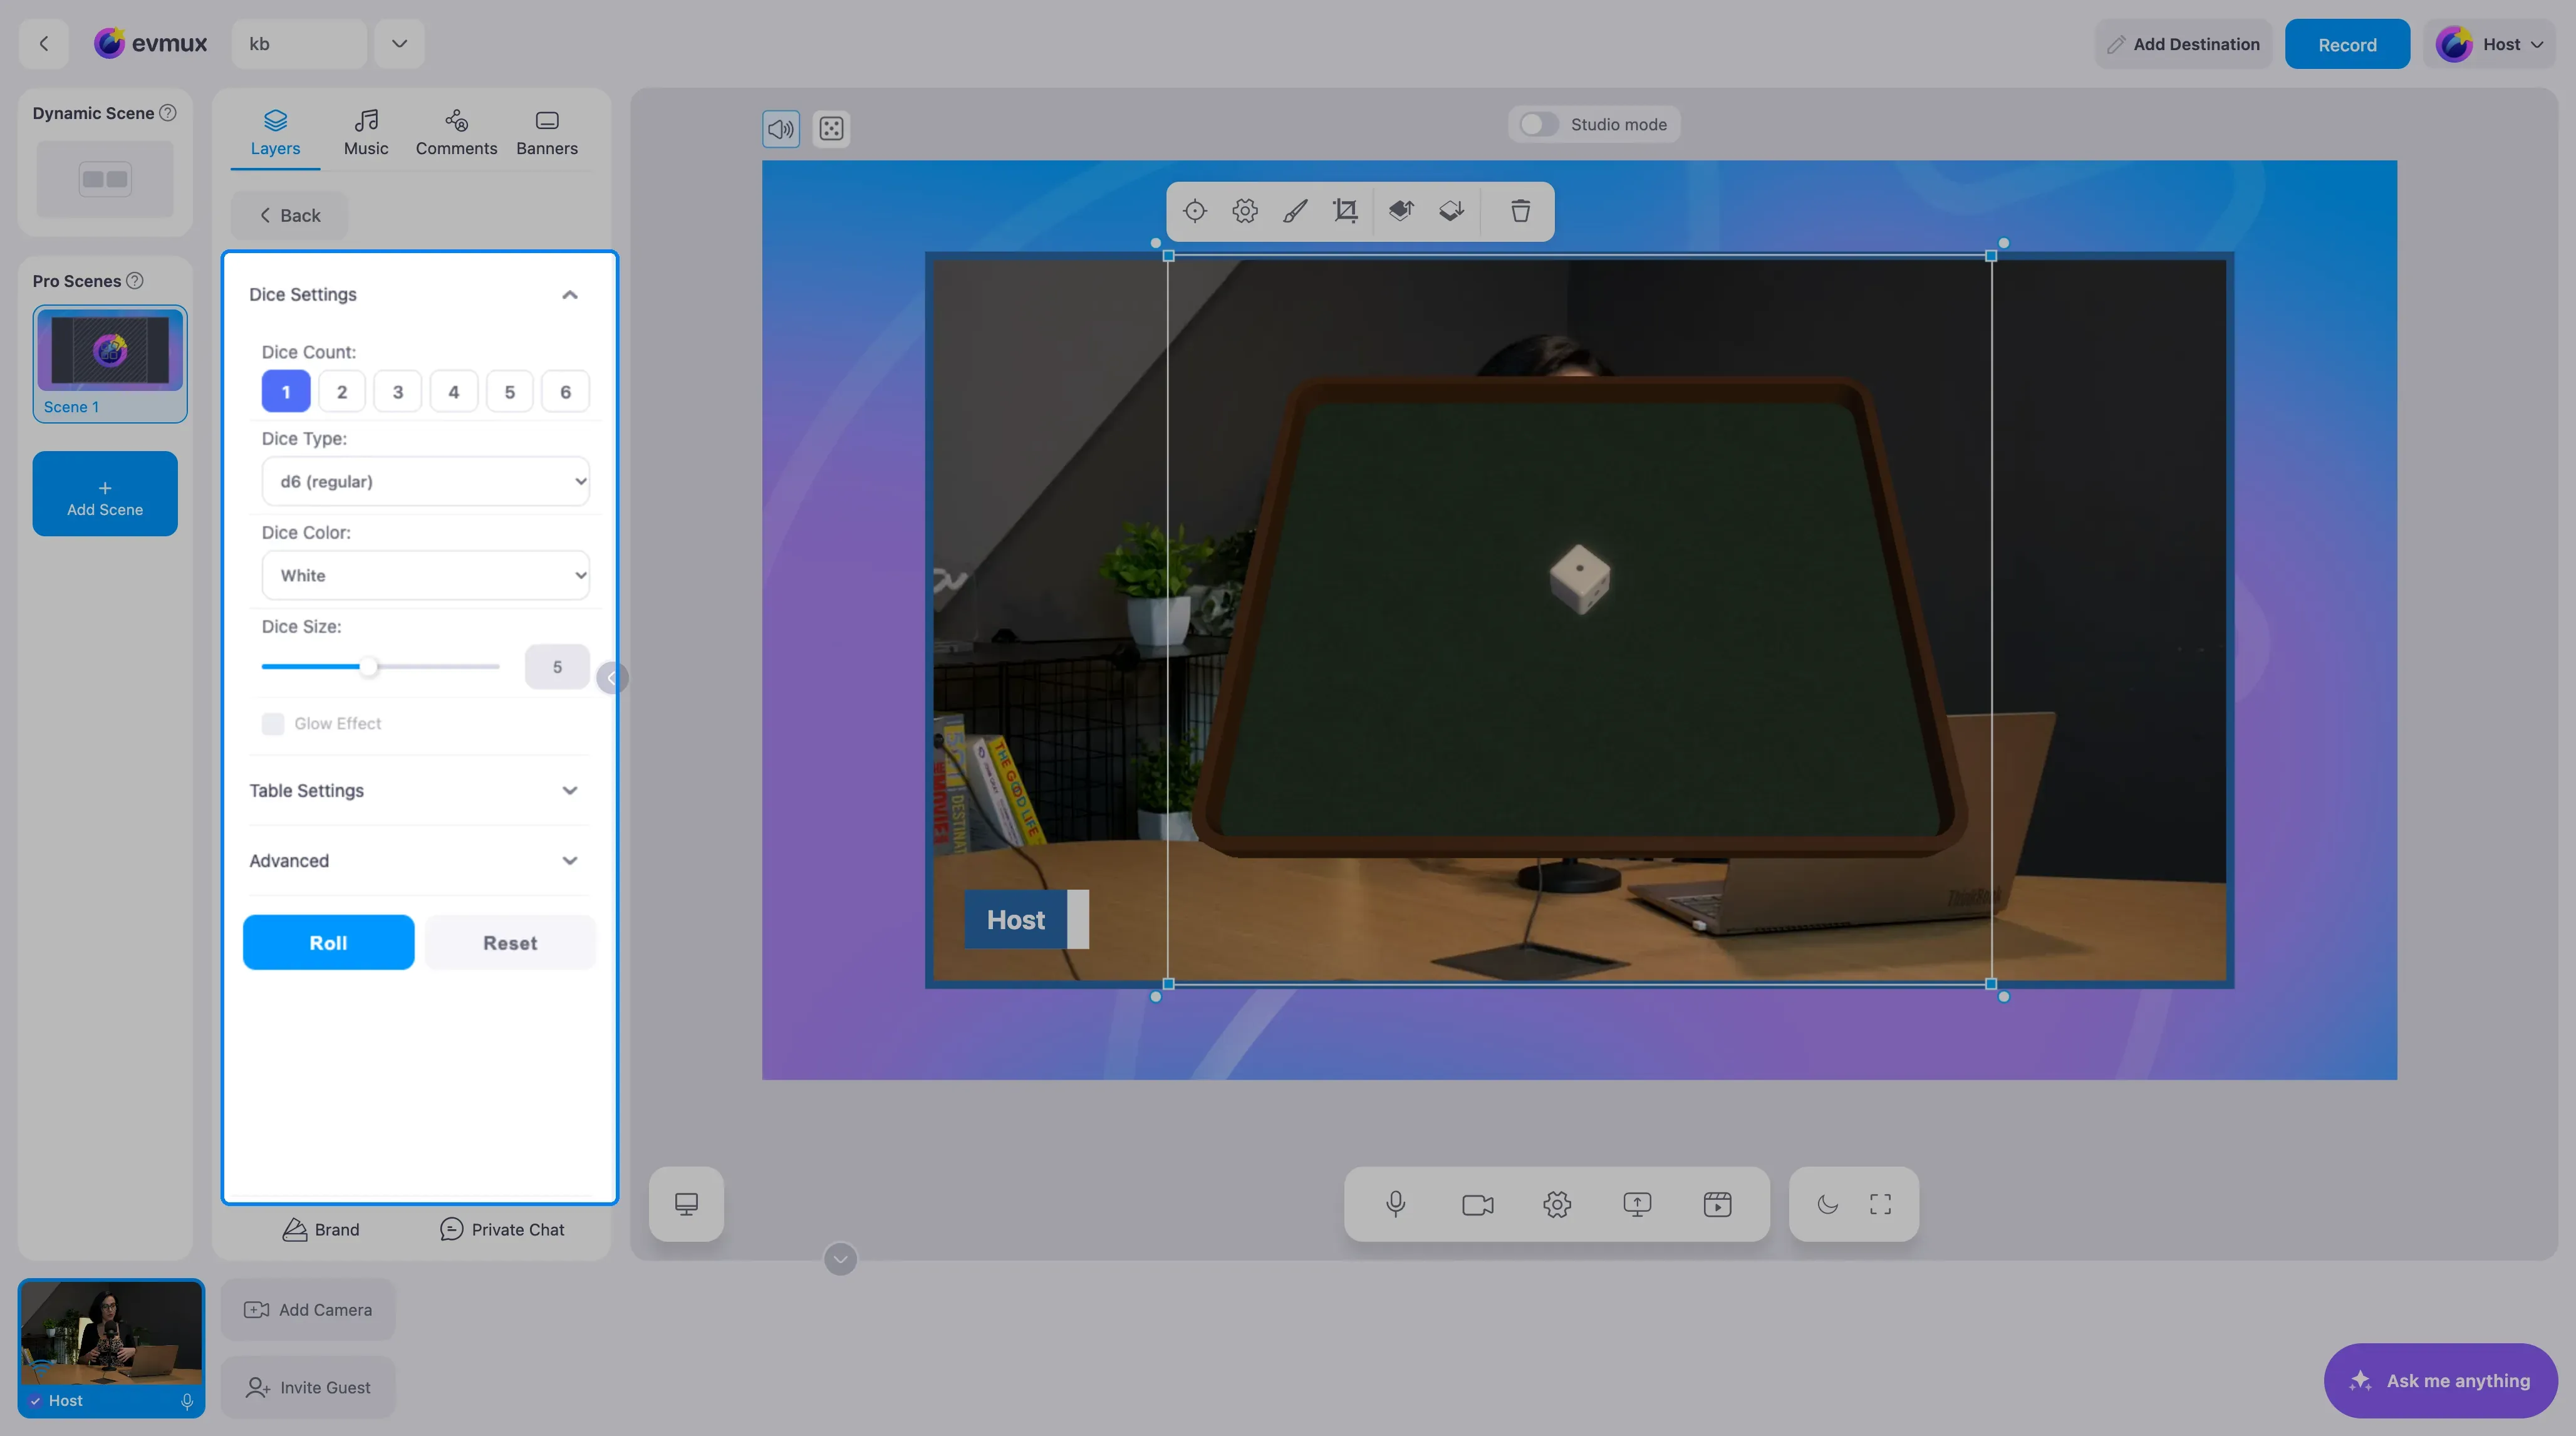Image resolution: width=2576 pixels, height=1436 pixels.
Task: Set Dice Count to 6
Action: (x=566, y=392)
